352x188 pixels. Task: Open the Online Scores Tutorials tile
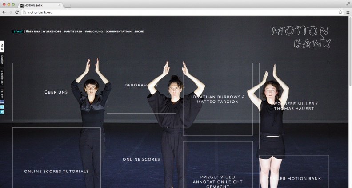(56, 171)
